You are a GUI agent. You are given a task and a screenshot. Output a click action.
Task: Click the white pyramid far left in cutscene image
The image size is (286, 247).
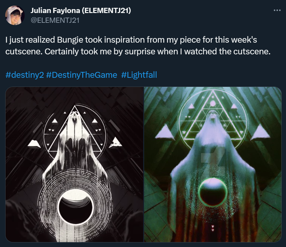tap(34, 144)
